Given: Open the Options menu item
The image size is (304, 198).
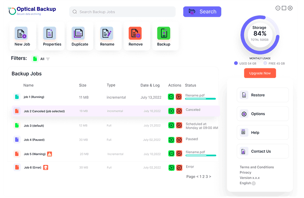Looking at the screenshot, I should tap(263, 114).
